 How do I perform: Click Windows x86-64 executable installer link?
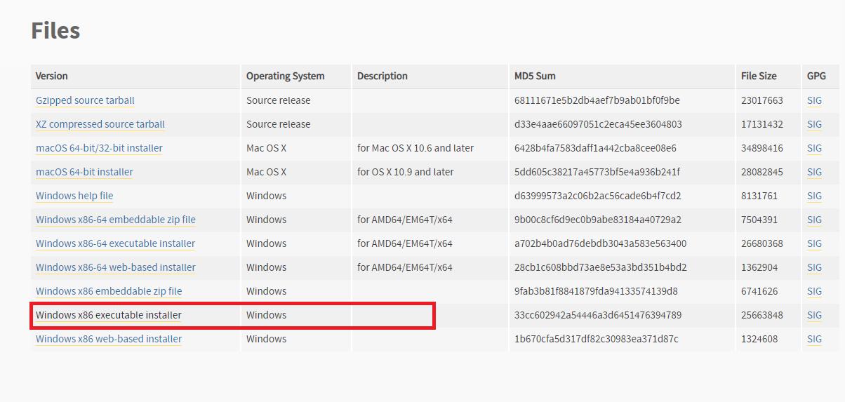pyautogui.click(x=116, y=243)
